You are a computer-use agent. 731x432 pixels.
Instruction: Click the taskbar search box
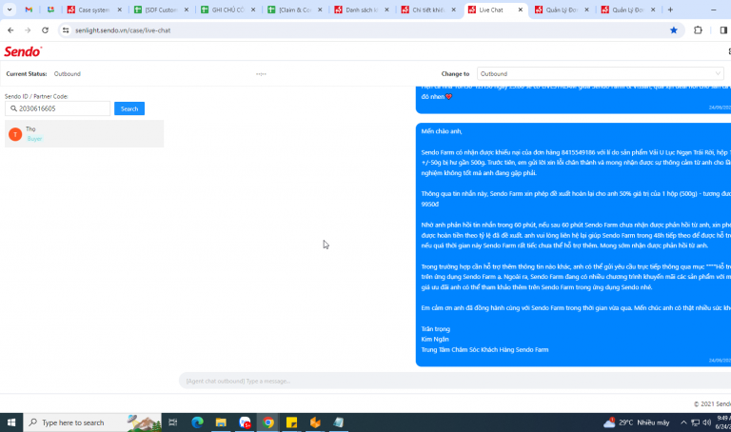[x=92, y=422]
